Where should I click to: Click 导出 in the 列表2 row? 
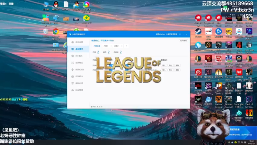[x=171, y=70]
